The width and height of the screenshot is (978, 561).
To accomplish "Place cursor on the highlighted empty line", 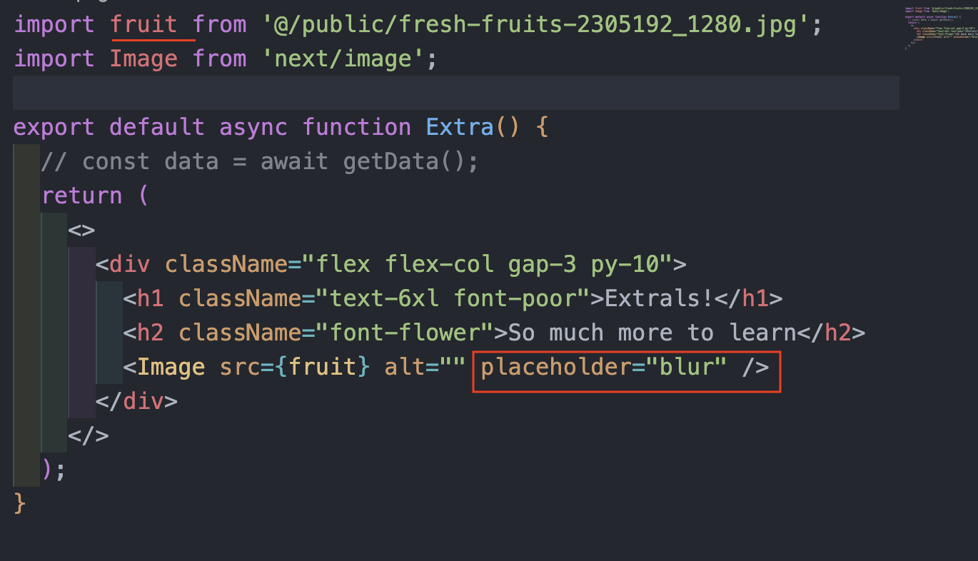I will pyautogui.click(x=455, y=93).
